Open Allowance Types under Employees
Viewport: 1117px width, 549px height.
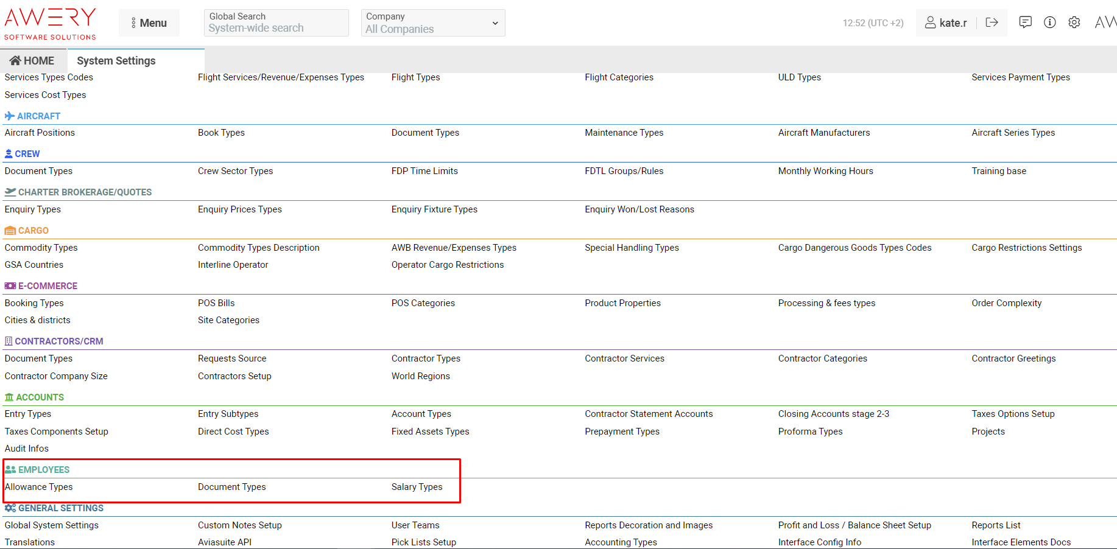(x=39, y=487)
